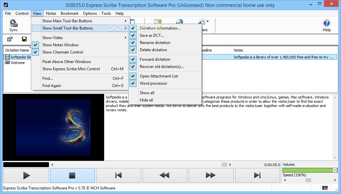Expand the Show Video submenu

click(81, 38)
